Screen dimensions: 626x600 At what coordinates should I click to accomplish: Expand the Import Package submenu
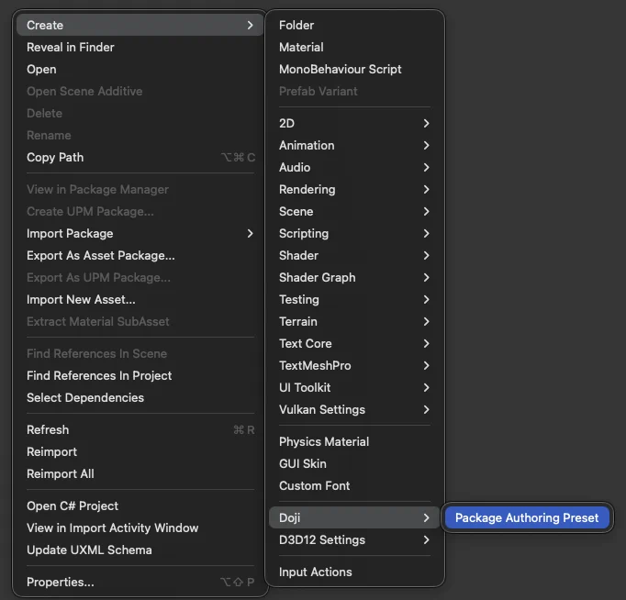(x=140, y=233)
